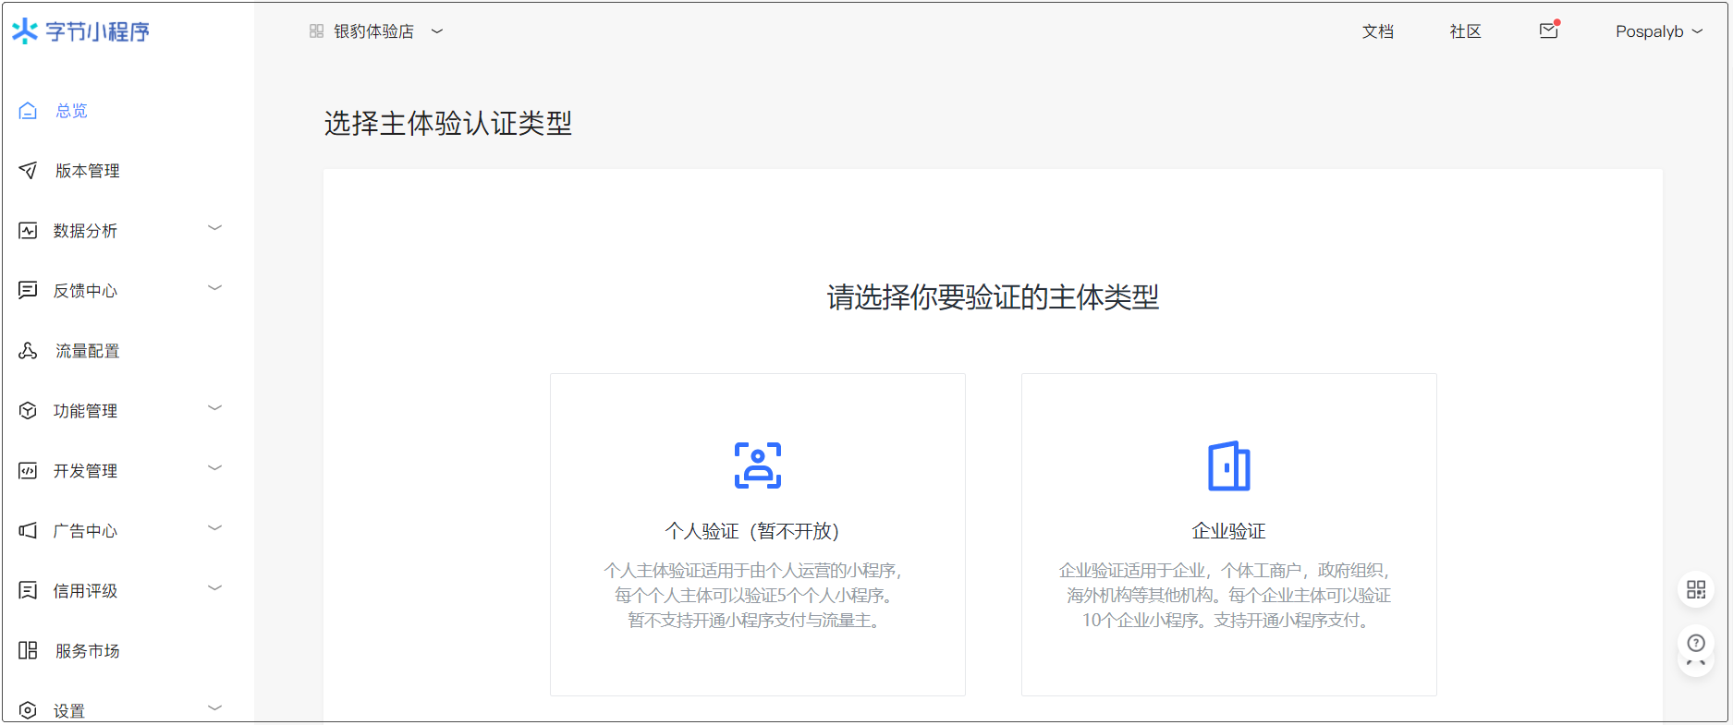The height and width of the screenshot is (725, 1733).
Task: Click the 服务市场 sidebar icon
Action: (x=28, y=651)
